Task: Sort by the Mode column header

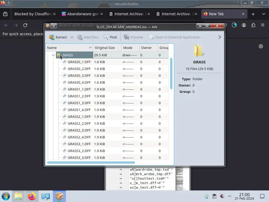Action: click(x=130, y=48)
